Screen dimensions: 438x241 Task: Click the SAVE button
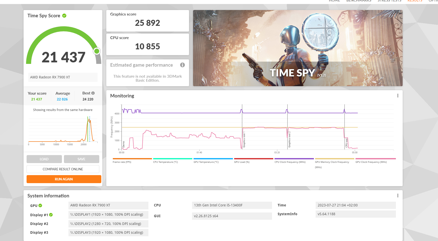tap(81, 159)
